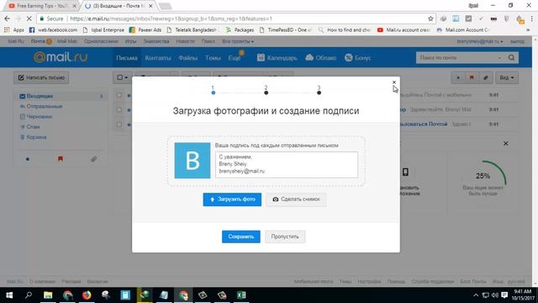Select step 3 dot in wizard
This screenshot has height=303, width=538.
[x=319, y=93]
